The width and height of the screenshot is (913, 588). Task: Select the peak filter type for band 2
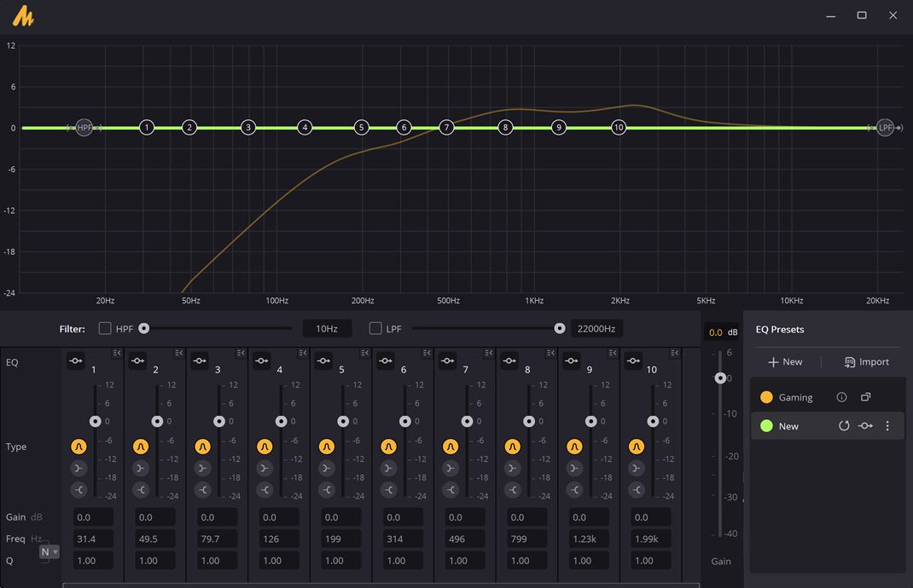click(140, 447)
